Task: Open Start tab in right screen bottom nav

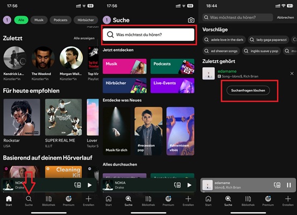Action: tap(208, 201)
